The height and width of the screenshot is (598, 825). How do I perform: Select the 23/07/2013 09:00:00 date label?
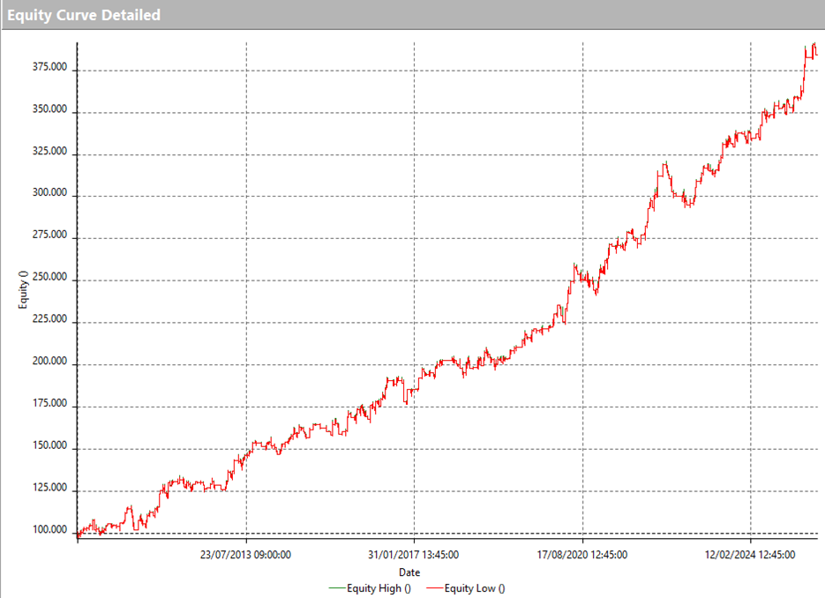click(245, 555)
